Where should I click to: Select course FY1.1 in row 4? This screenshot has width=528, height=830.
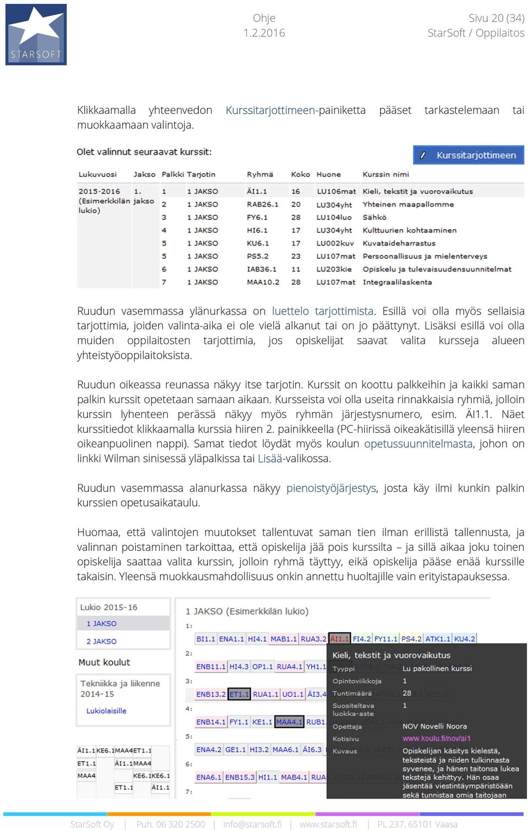coord(239,721)
